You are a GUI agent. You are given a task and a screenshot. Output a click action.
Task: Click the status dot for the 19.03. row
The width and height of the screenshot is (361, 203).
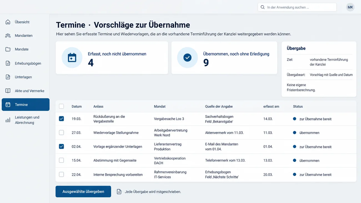coord(295,119)
